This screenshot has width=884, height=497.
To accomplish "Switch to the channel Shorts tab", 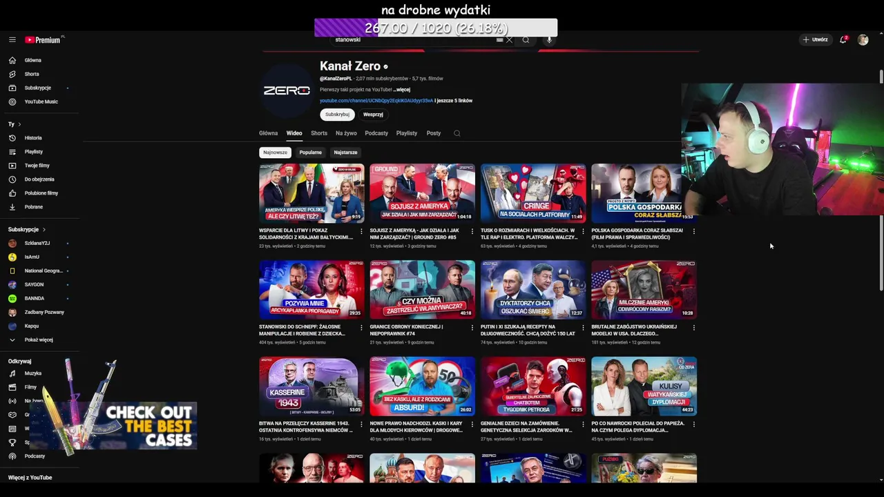I will (319, 133).
